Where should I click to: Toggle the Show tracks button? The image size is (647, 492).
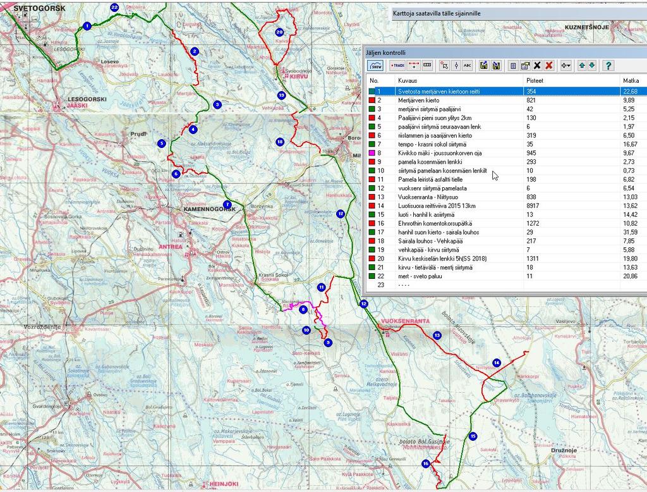coord(376,65)
